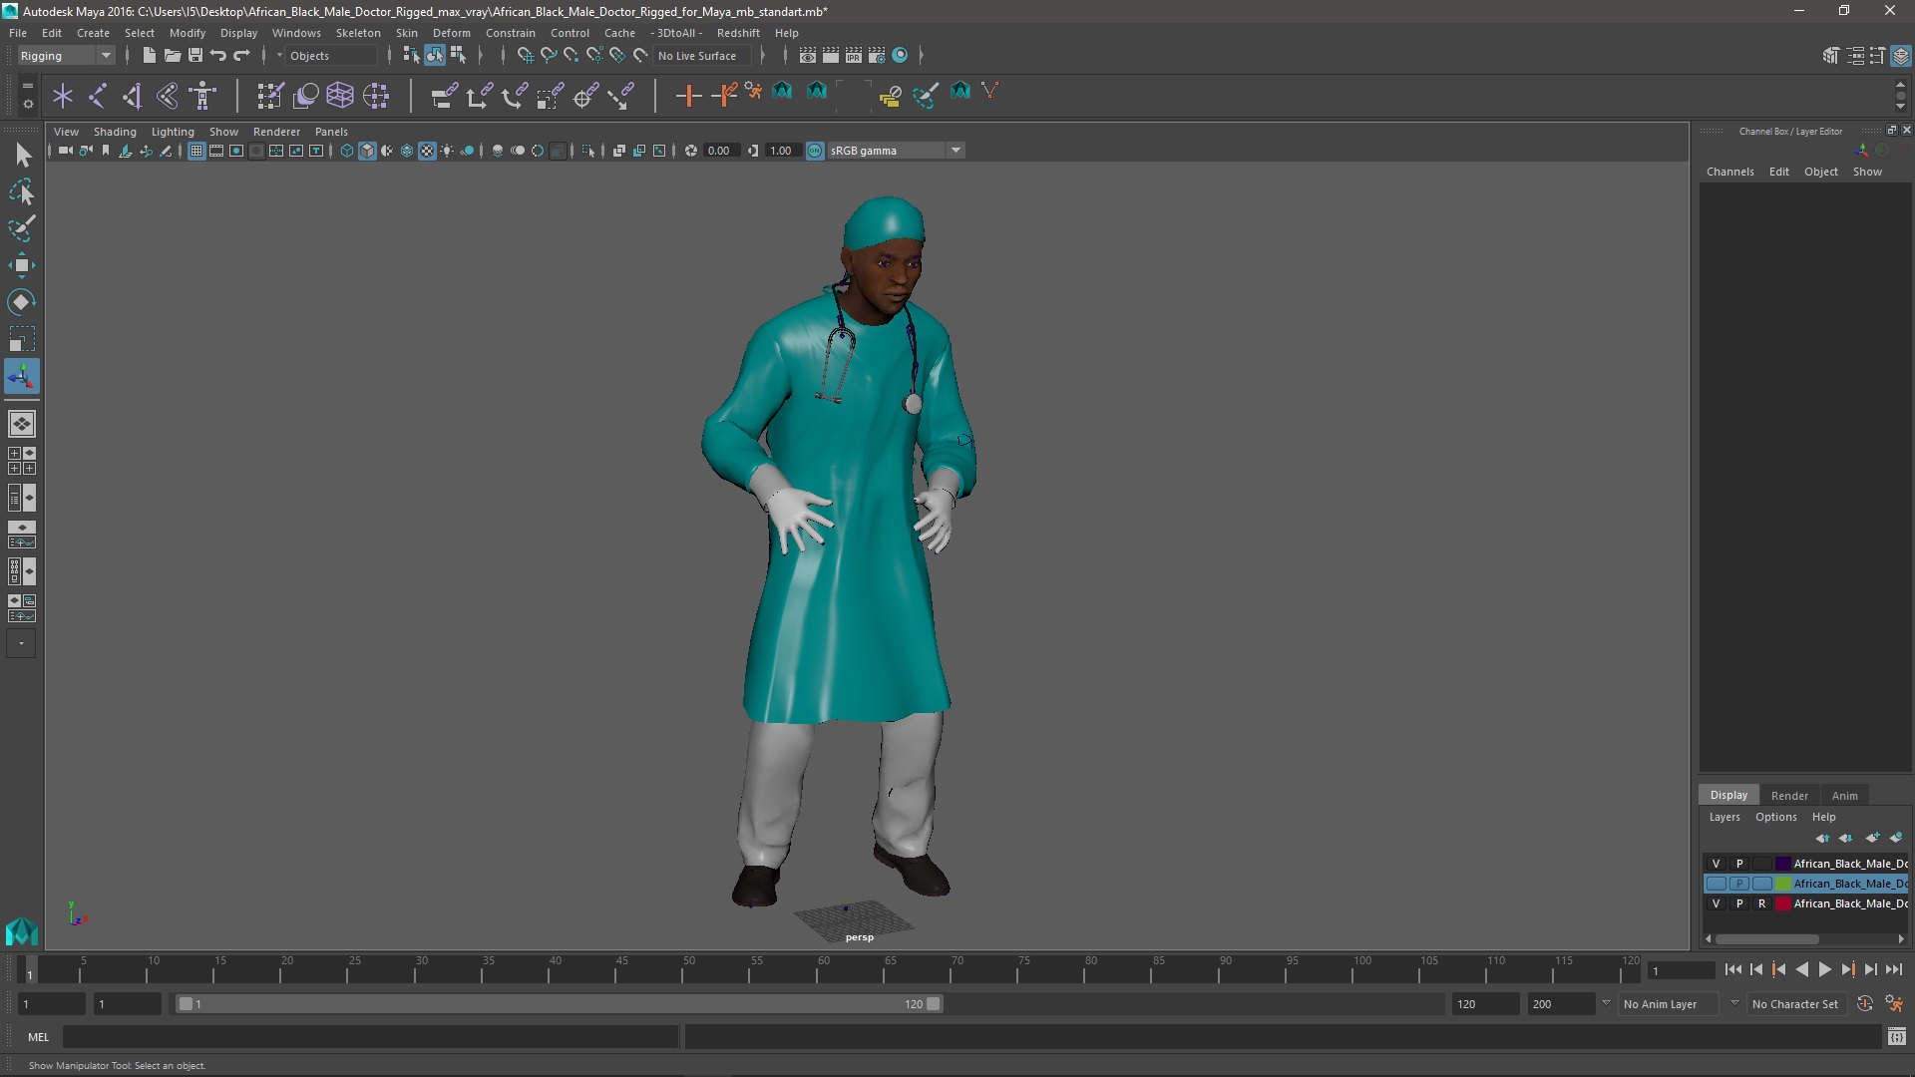Viewport: 1915px width, 1077px height.
Task: Select the Rotate manipulator tool
Action: point(22,301)
